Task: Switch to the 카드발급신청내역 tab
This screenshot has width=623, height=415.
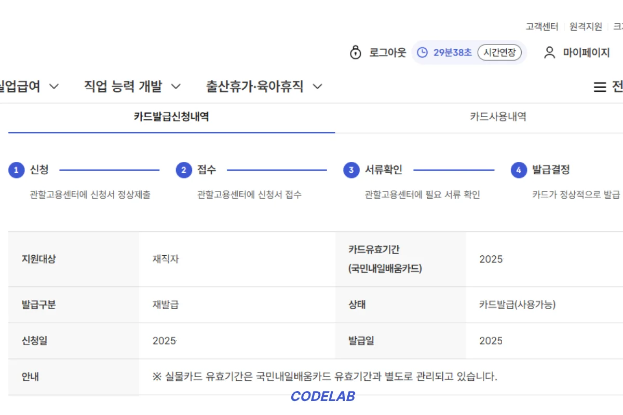Action: pos(171,117)
